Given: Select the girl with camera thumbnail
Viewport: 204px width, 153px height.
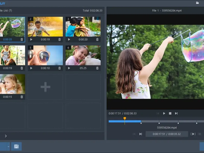Looking at the screenshot, I should (x=12, y=84).
